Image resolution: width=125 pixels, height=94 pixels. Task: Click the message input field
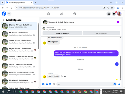85,84
